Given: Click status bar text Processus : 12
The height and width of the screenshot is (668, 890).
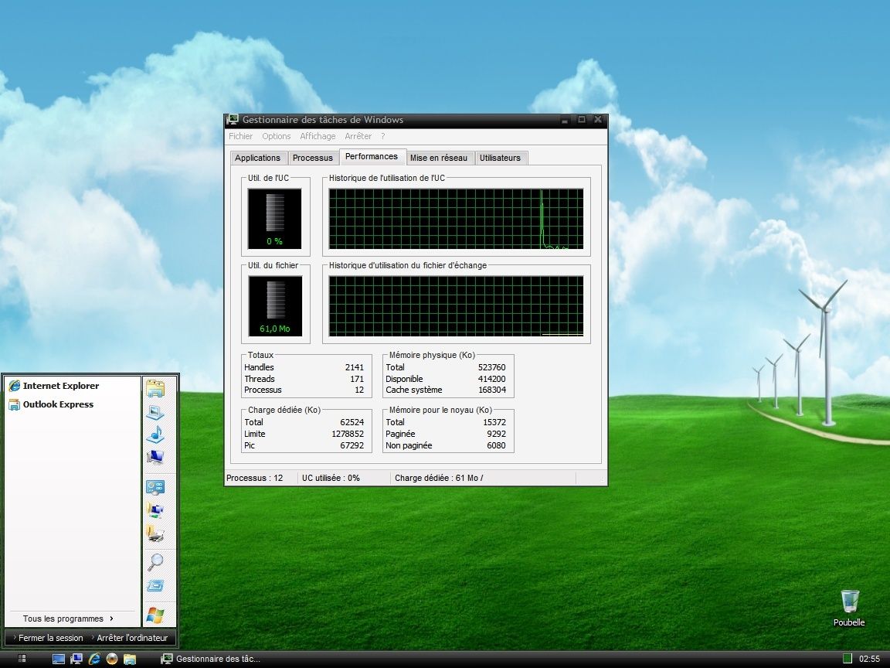Looking at the screenshot, I should [x=254, y=479].
